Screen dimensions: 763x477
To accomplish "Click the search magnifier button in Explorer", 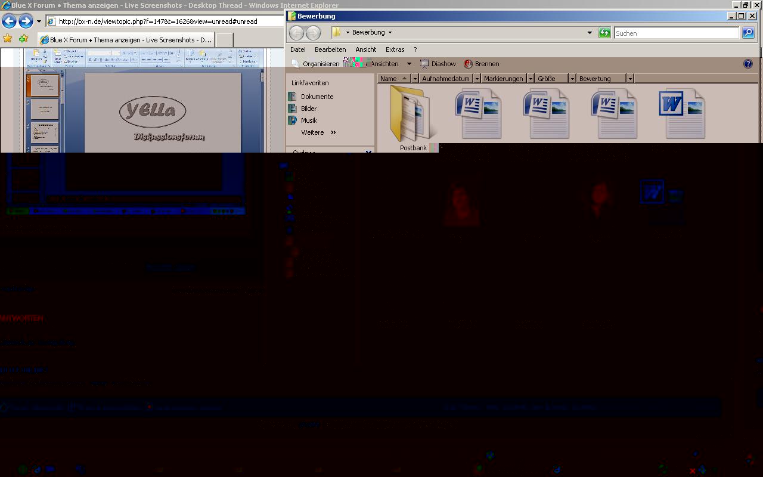I will (x=748, y=33).
